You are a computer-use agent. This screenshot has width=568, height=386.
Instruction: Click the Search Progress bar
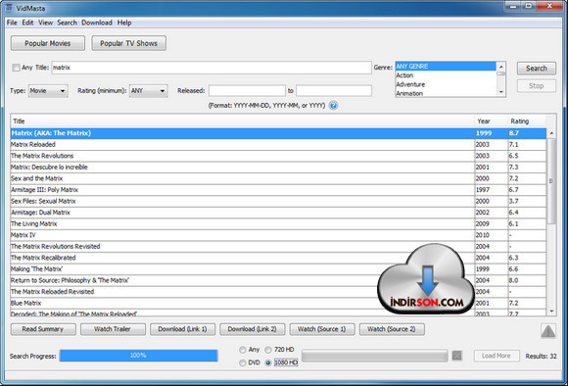coord(138,356)
